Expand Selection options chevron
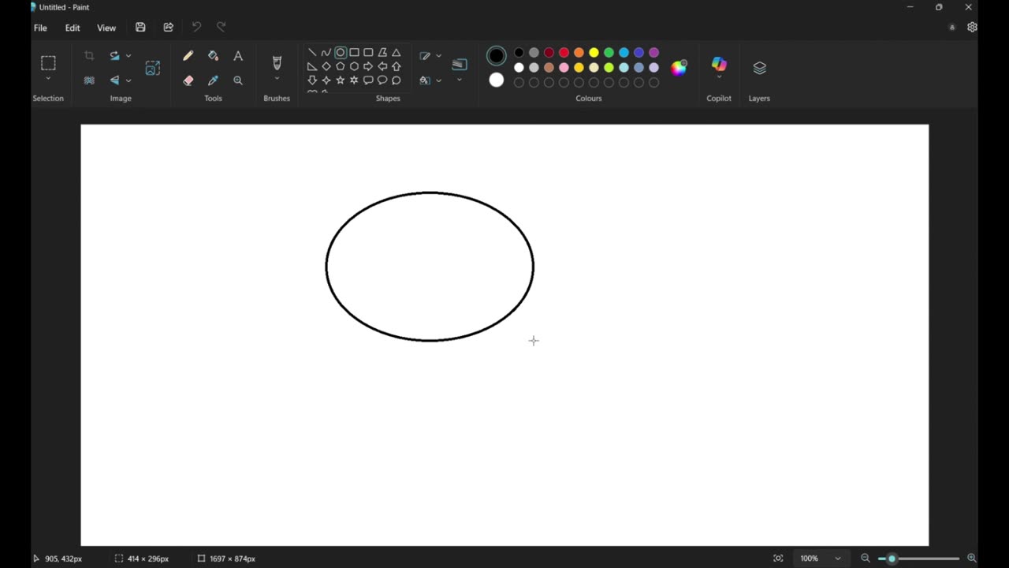This screenshot has width=1009, height=568. pos(48,79)
